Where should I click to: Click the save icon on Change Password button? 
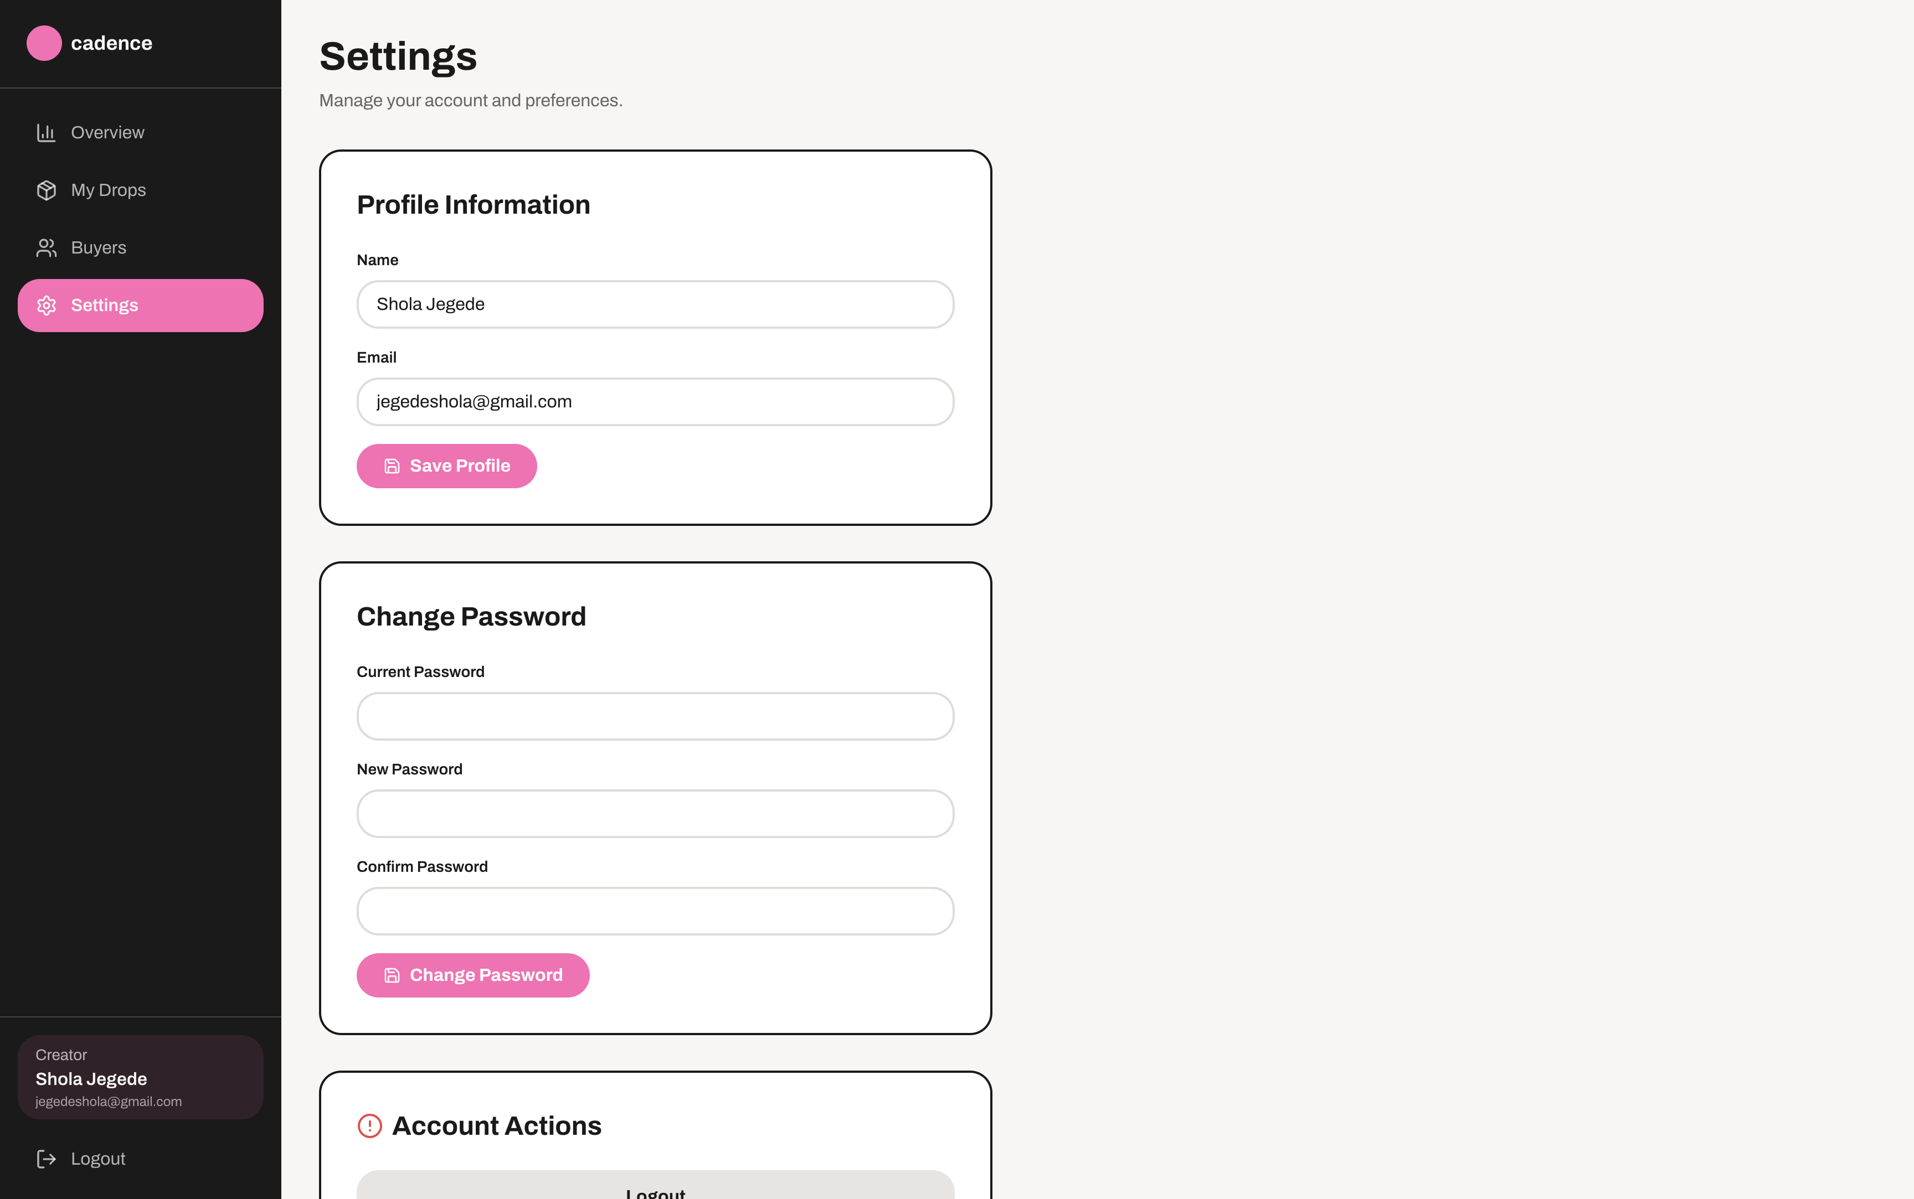tap(392, 975)
